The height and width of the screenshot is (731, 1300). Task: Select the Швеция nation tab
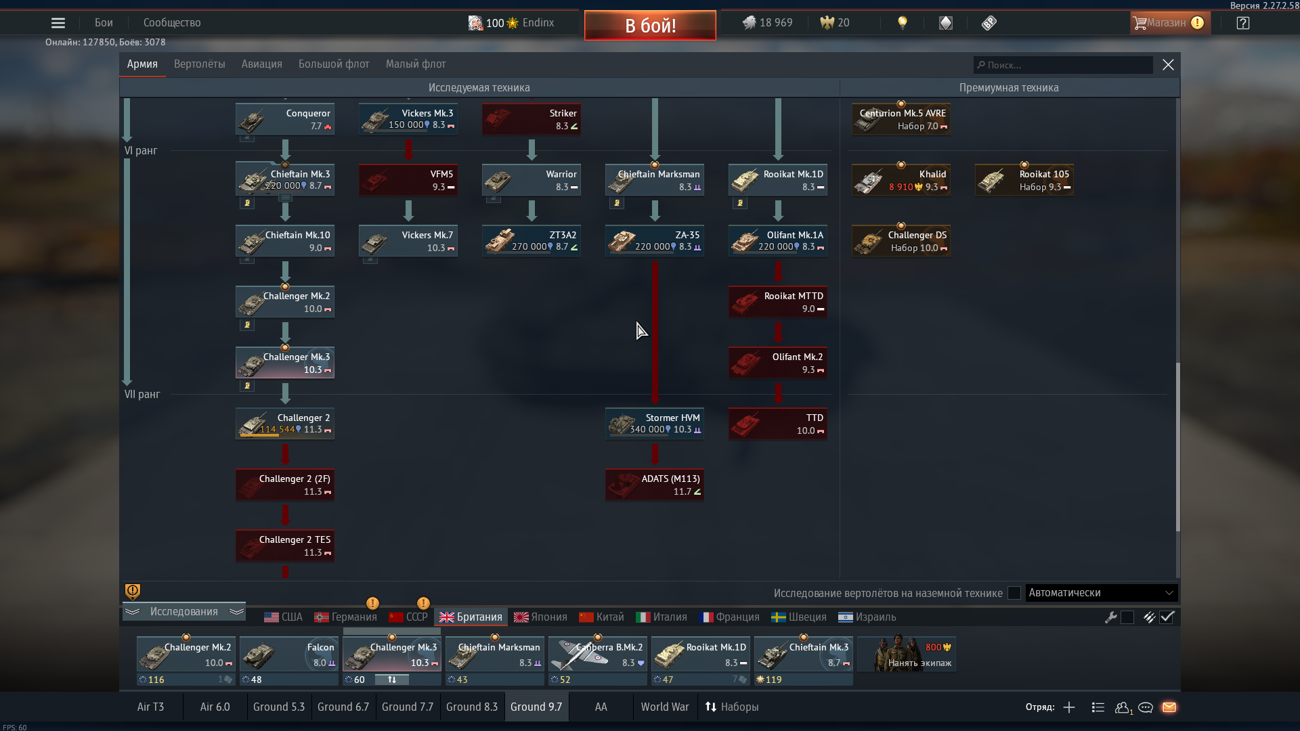point(799,617)
